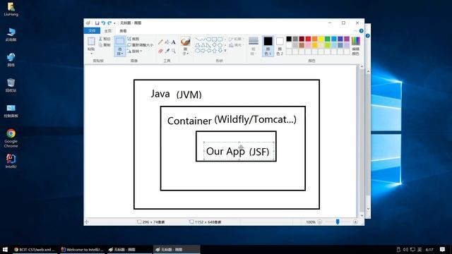Cut the selection with the scissors button
This screenshot has width=452, height=254.
(105, 39)
